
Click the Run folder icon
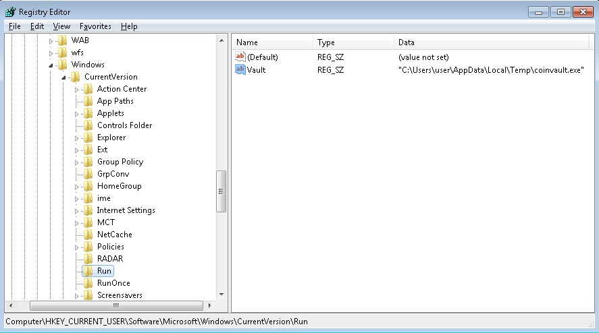pos(88,271)
